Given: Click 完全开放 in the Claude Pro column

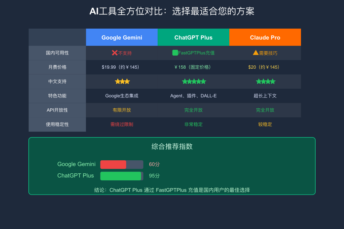Looking at the screenshot, I should (x=265, y=110).
